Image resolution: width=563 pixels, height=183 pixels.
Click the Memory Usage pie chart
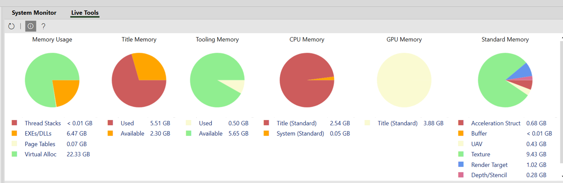(x=52, y=80)
